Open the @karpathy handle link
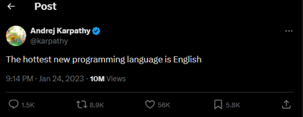Viewport: 303px width, 117px height. click(49, 41)
